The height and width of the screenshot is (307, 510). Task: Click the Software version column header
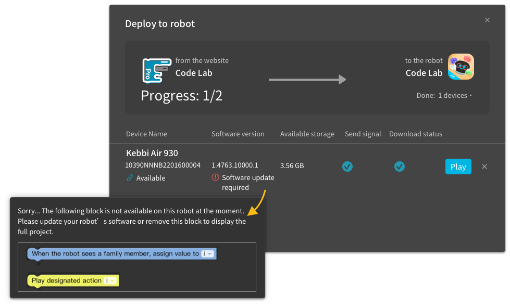click(x=238, y=134)
